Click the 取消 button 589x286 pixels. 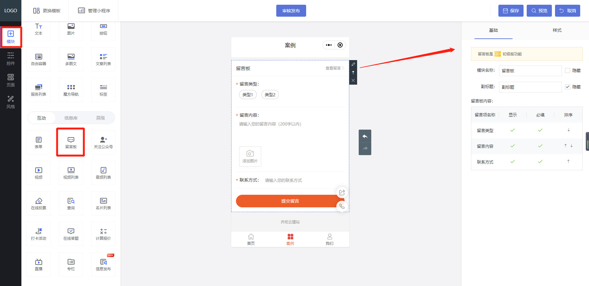[568, 11]
